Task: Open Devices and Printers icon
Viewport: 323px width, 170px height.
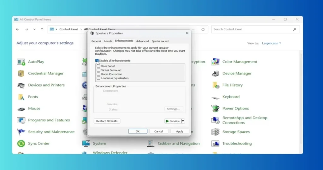Action: pyautogui.click(x=21, y=85)
